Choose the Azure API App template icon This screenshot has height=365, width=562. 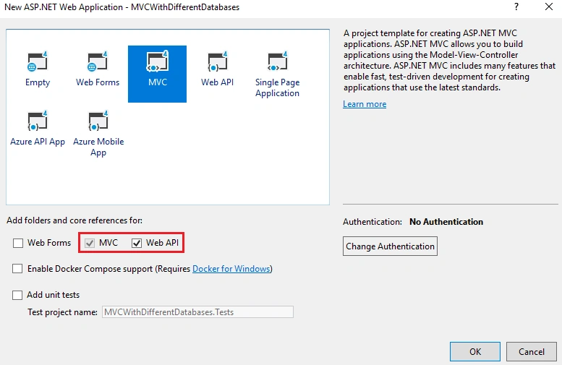pyautogui.click(x=38, y=121)
